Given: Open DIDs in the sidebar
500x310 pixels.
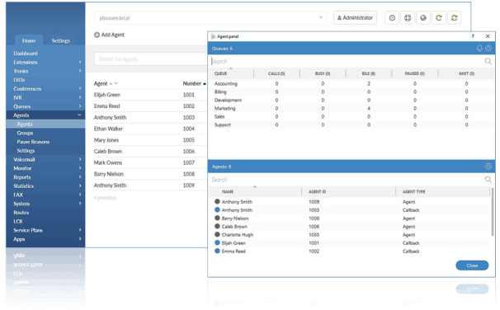Looking at the screenshot, I should point(19,80).
